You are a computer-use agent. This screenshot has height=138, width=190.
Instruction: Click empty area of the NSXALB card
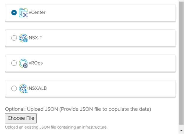point(112,88)
